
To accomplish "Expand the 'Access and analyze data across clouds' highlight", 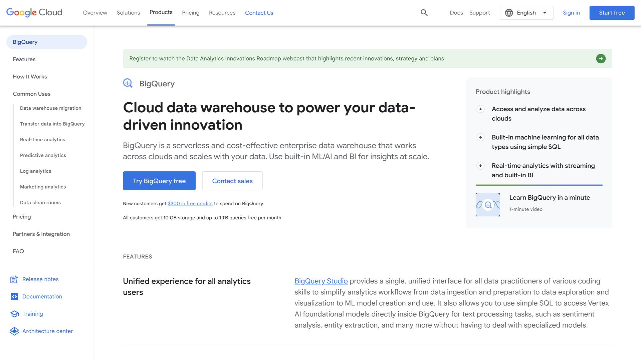I will click(x=481, y=109).
